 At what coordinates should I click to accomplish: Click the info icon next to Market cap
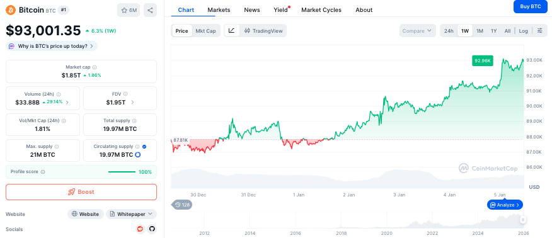point(95,67)
